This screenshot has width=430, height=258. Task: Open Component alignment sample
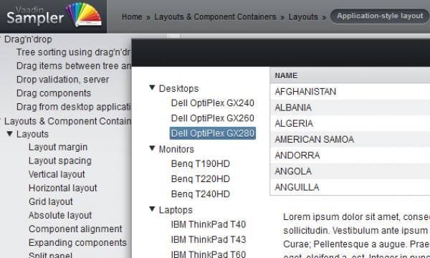tap(75, 229)
